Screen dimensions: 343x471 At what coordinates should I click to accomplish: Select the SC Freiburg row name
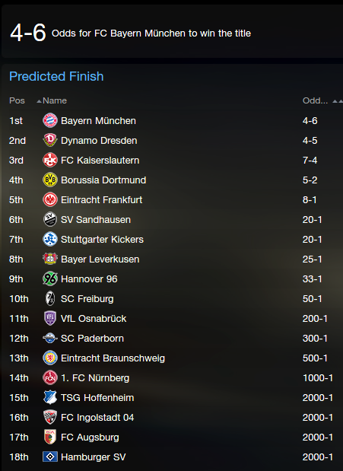point(87,299)
